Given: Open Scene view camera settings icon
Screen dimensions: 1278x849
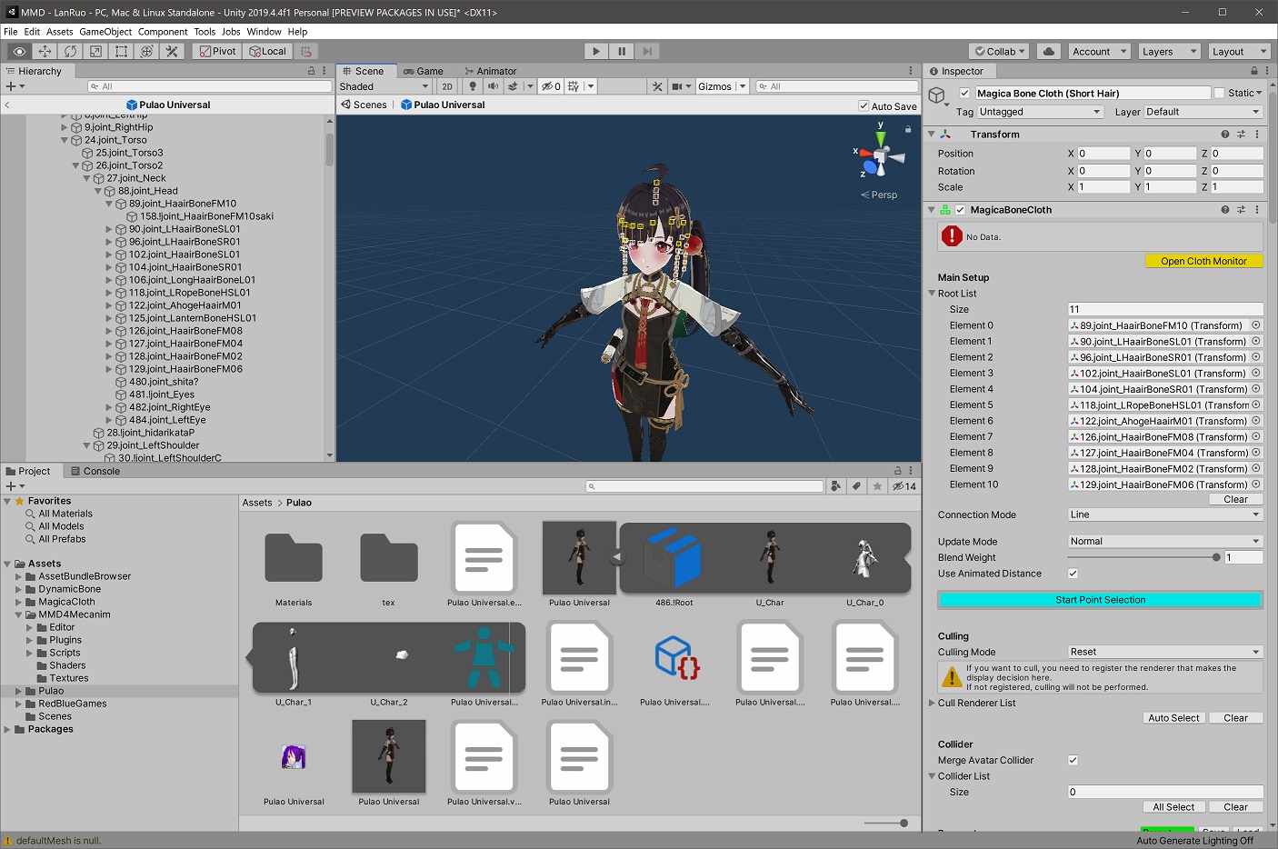Looking at the screenshot, I should pyautogui.click(x=676, y=86).
